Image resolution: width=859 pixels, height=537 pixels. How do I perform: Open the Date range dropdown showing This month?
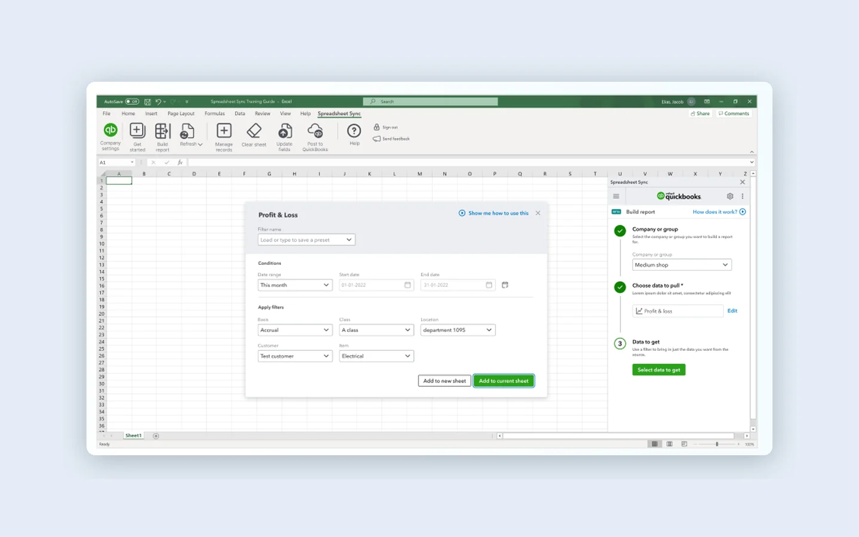click(295, 285)
